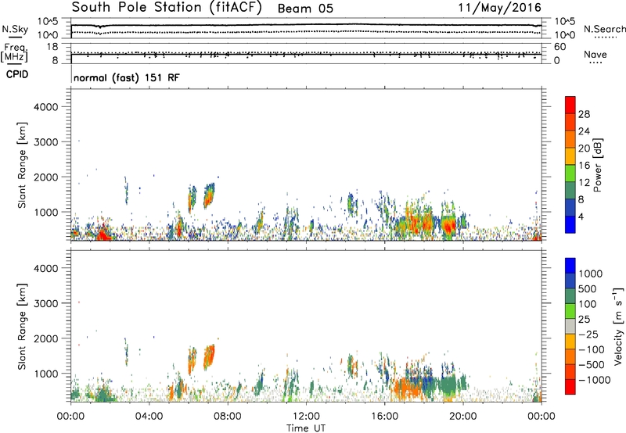Screen dimensions: 626x433
Task: Click the '20:00' time tick label
Action: pos(462,417)
